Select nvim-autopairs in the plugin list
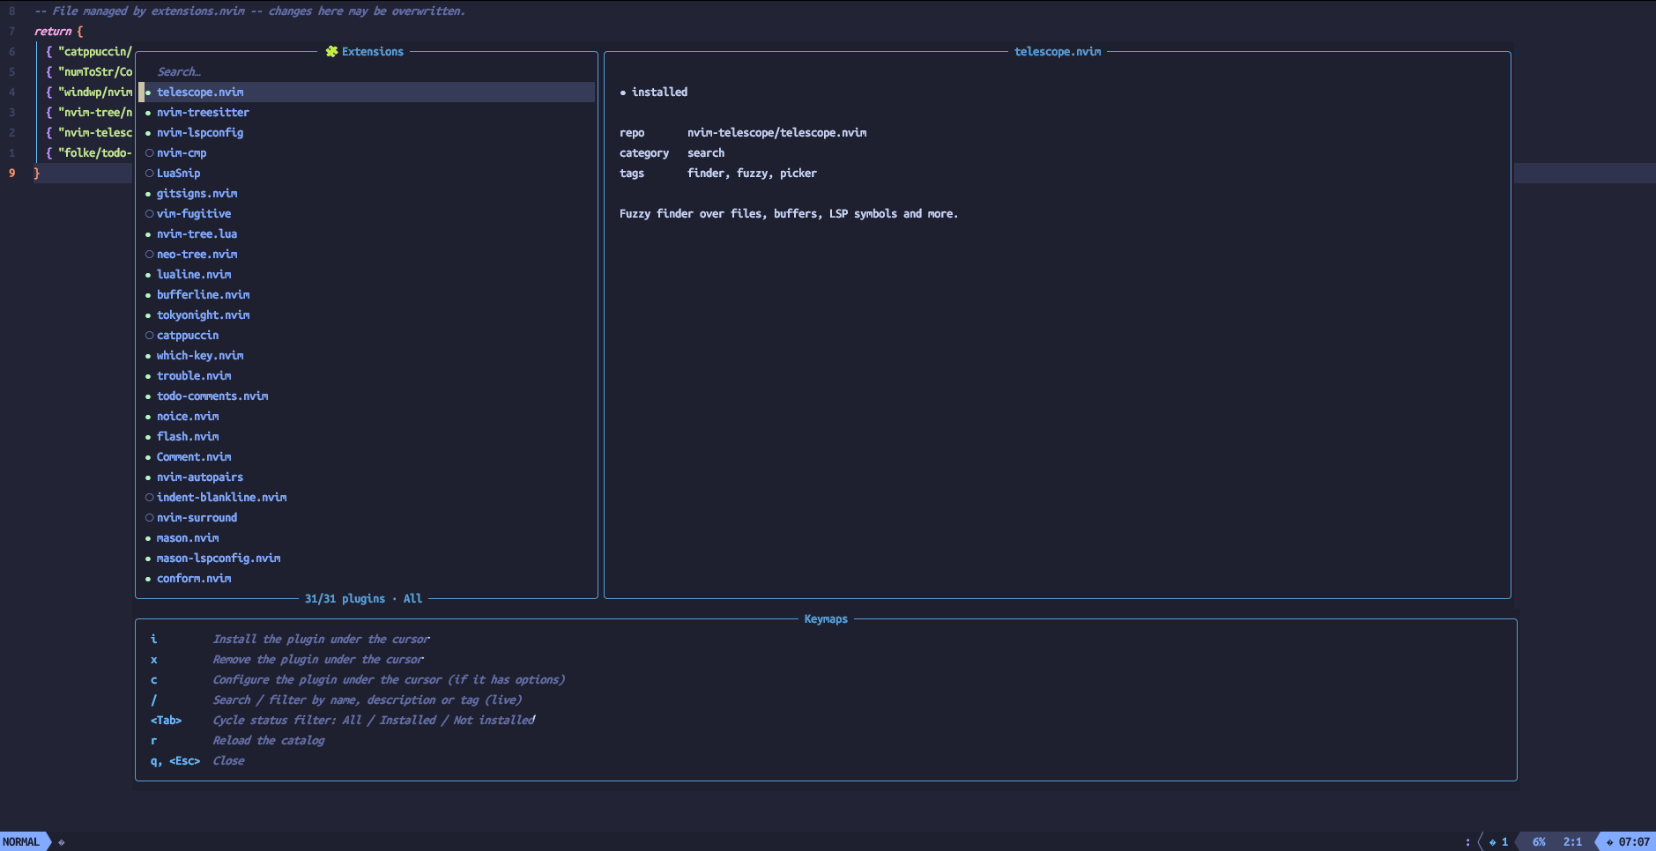Screen dimensions: 1656x851 tap(367, 477)
